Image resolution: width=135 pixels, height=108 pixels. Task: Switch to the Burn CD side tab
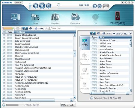85,71
